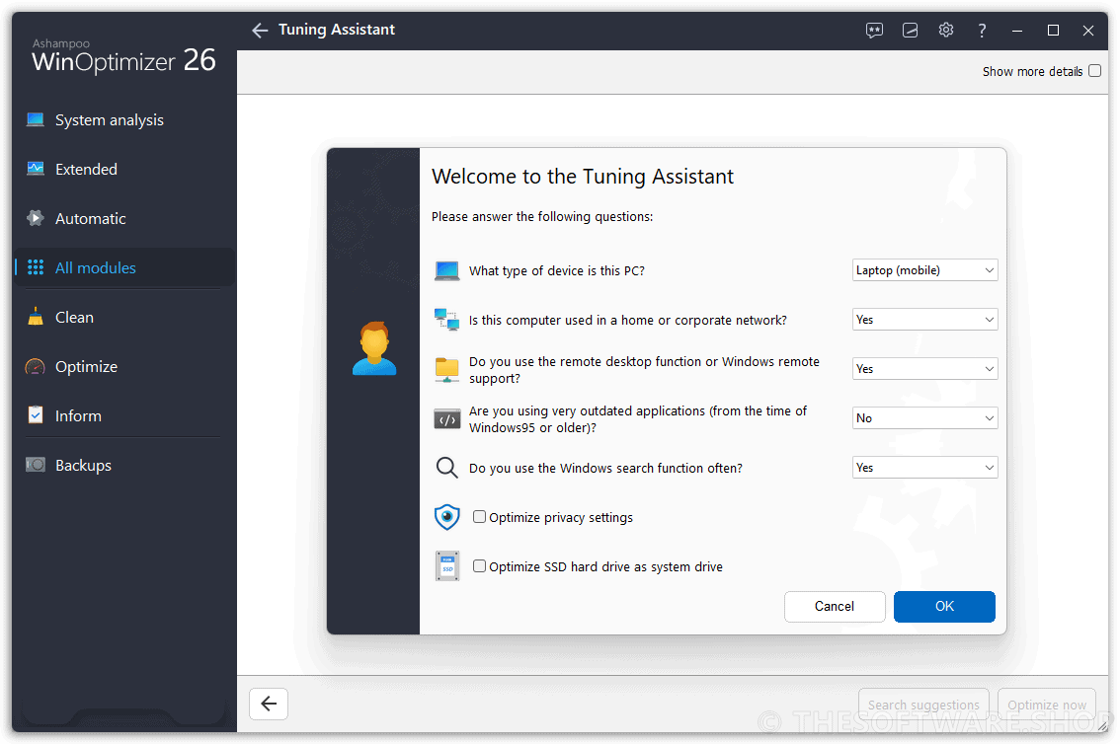
Task: Click the Extended graph icon in sidebar
Action: click(35, 169)
